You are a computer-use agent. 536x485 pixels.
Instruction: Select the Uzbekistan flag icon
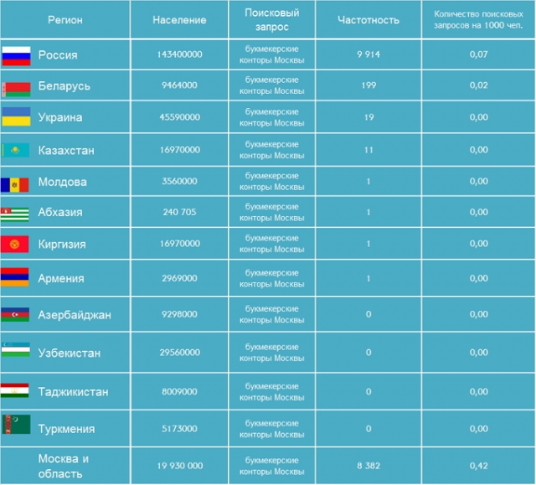[x=16, y=349]
